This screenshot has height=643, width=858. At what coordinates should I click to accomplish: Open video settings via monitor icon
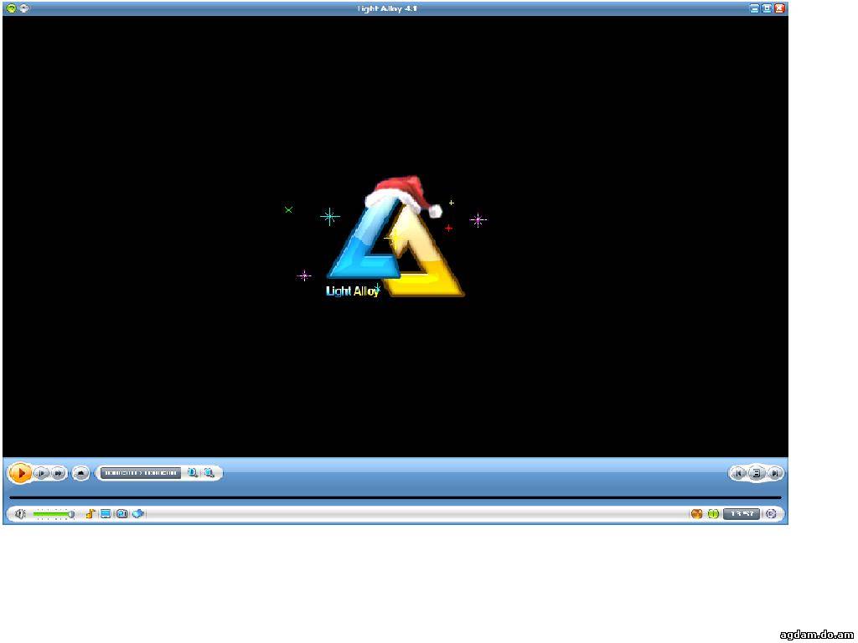click(106, 514)
